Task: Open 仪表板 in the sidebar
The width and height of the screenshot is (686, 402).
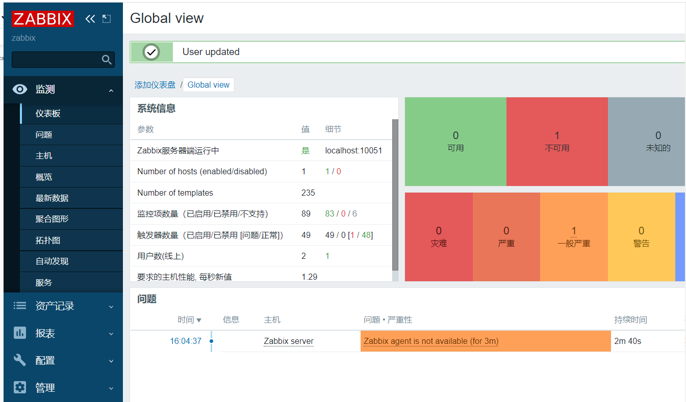Action: (71, 114)
